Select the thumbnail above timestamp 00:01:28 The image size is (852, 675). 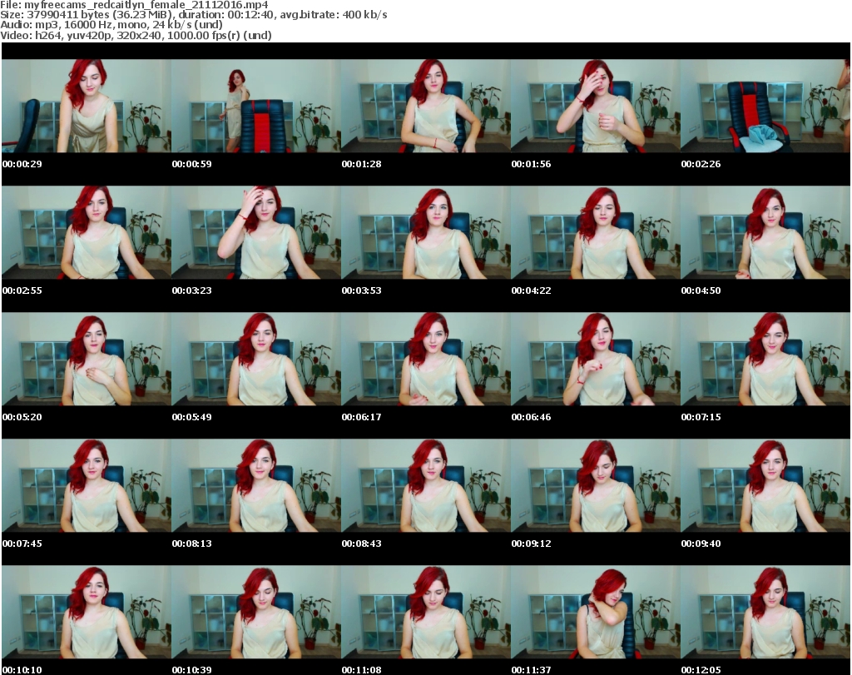425,106
